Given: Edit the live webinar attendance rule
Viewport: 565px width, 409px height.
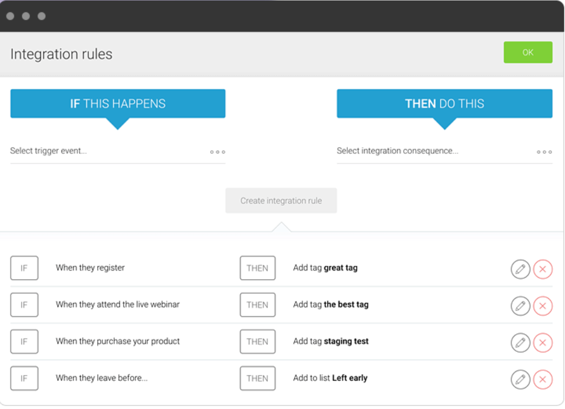Looking at the screenshot, I should tap(520, 306).
